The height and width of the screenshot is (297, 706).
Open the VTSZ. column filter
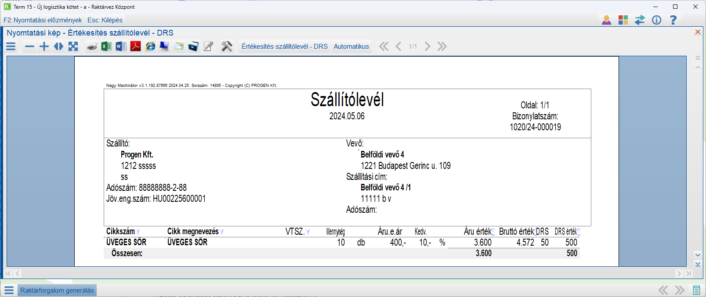[x=308, y=232]
